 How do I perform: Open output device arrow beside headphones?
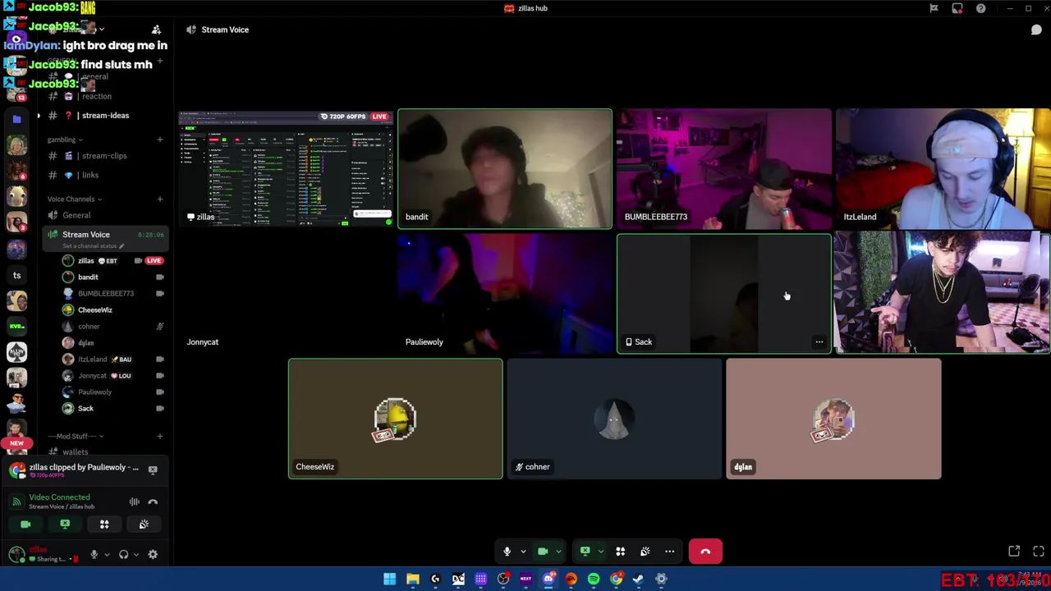[135, 555]
